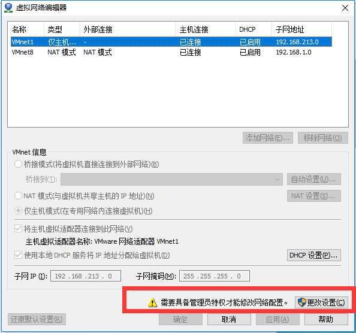Click the 子网 IP input field
356x333 pixels.
click(86, 276)
